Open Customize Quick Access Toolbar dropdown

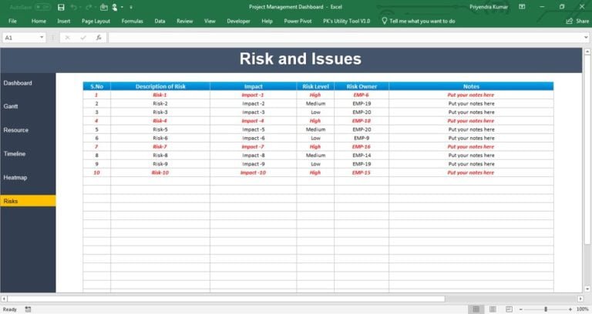(x=131, y=7)
